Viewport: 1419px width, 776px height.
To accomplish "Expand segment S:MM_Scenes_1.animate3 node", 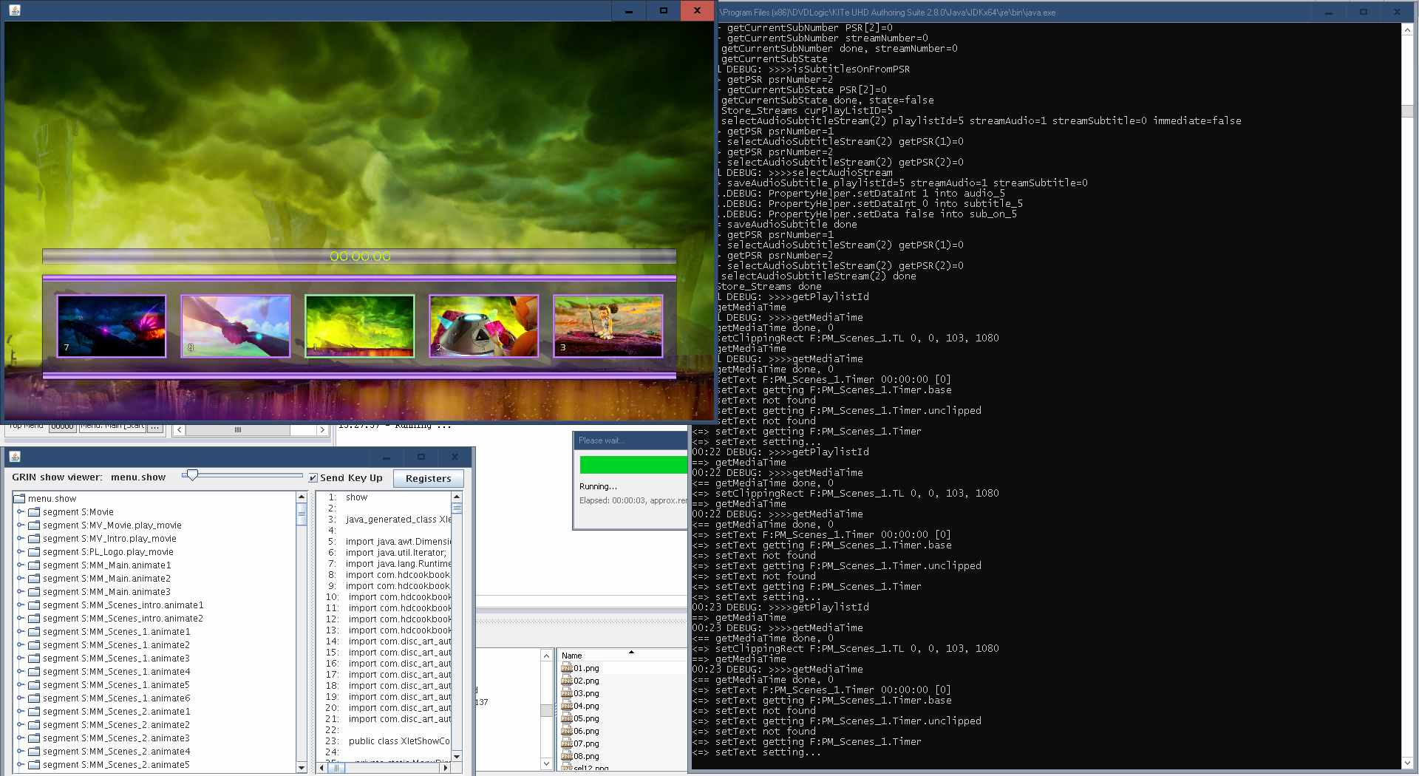I will tap(21, 658).
